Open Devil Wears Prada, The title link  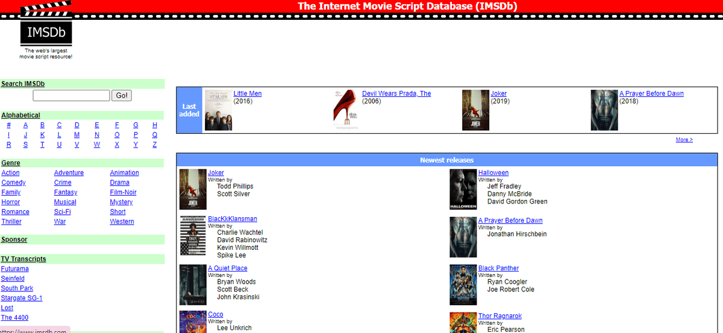click(x=396, y=93)
